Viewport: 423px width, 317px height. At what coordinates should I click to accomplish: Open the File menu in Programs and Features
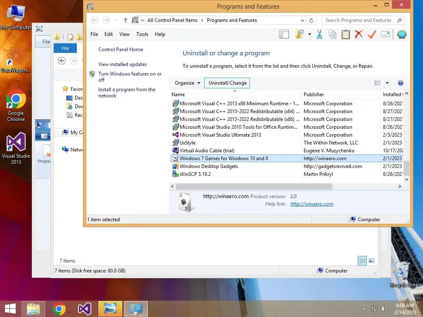coord(94,34)
